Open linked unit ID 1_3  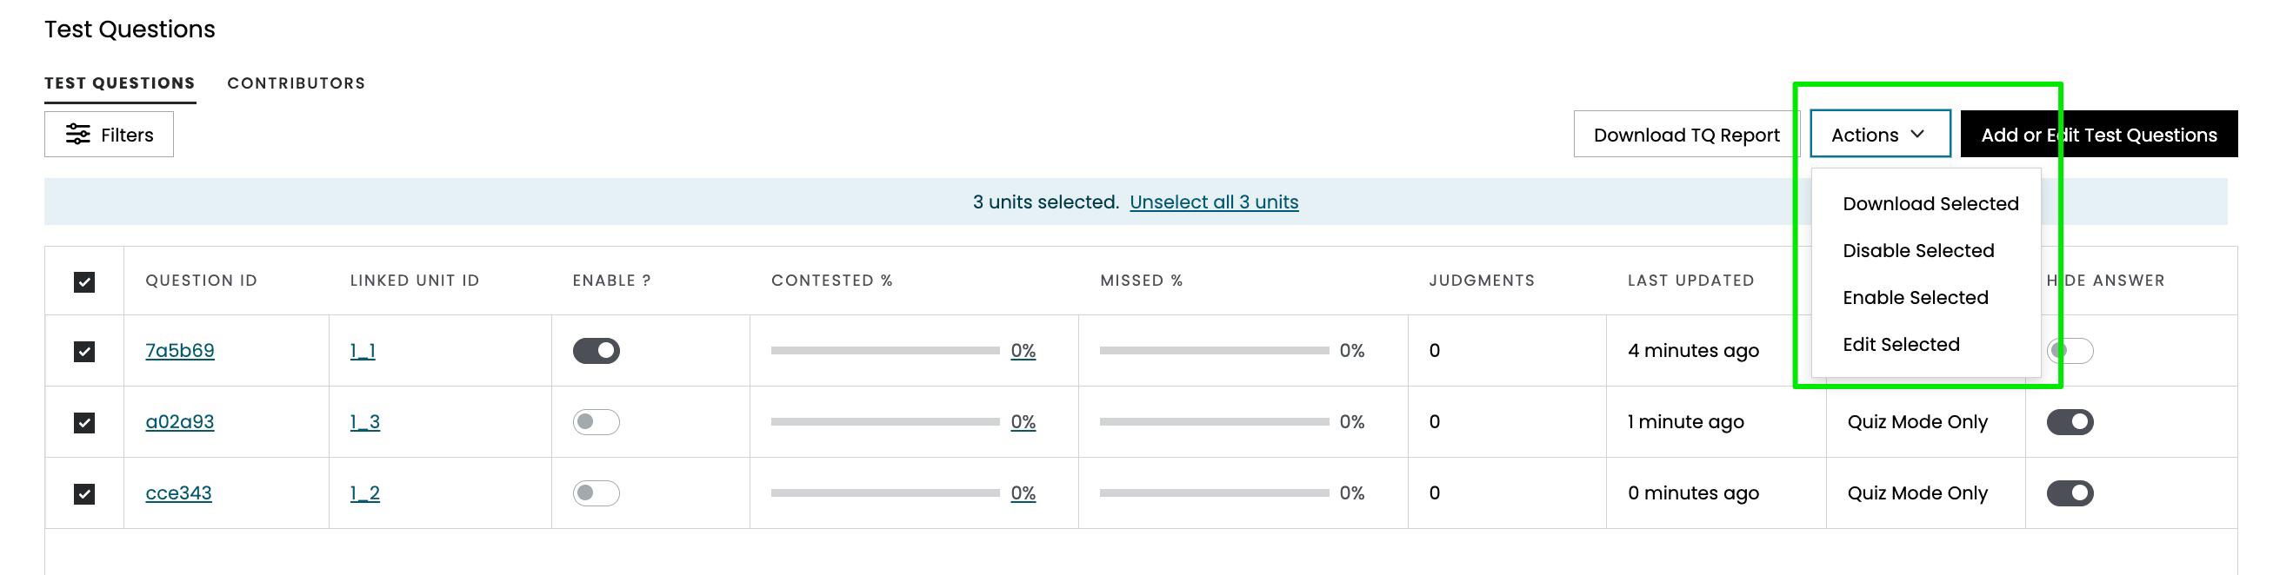pos(364,421)
